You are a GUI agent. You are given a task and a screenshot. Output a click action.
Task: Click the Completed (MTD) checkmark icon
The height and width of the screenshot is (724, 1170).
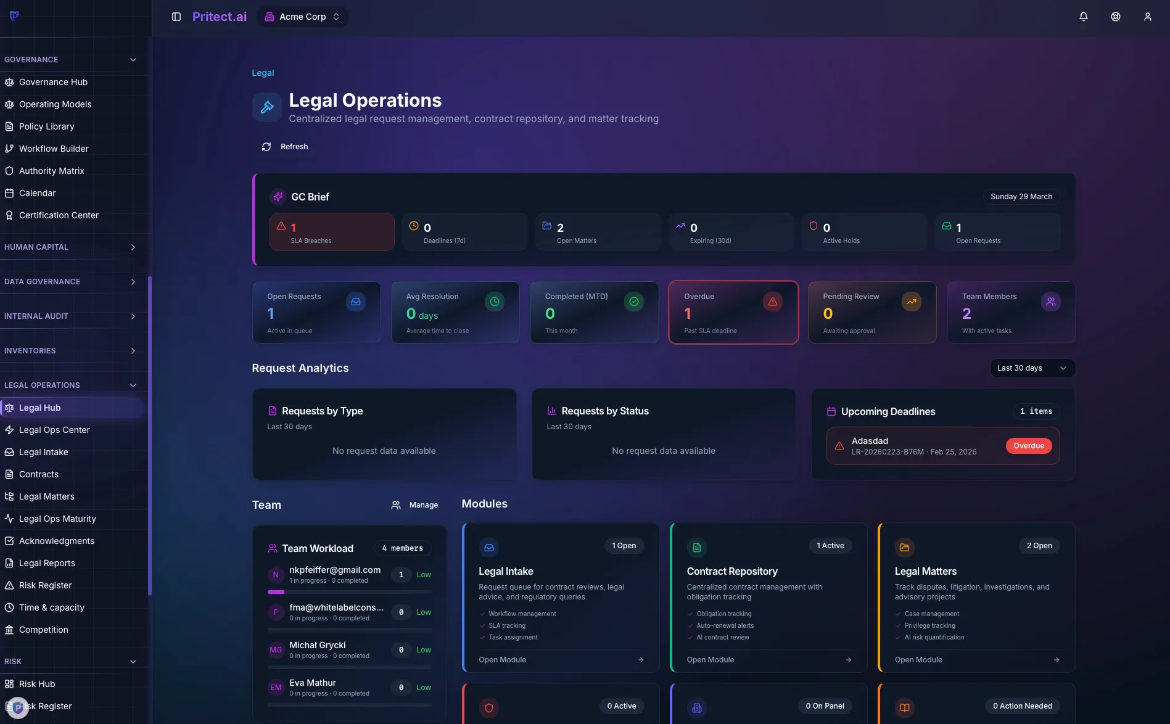coord(634,302)
